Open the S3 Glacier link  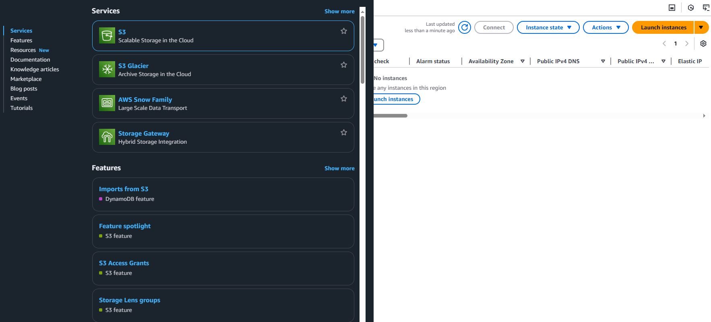133,66
